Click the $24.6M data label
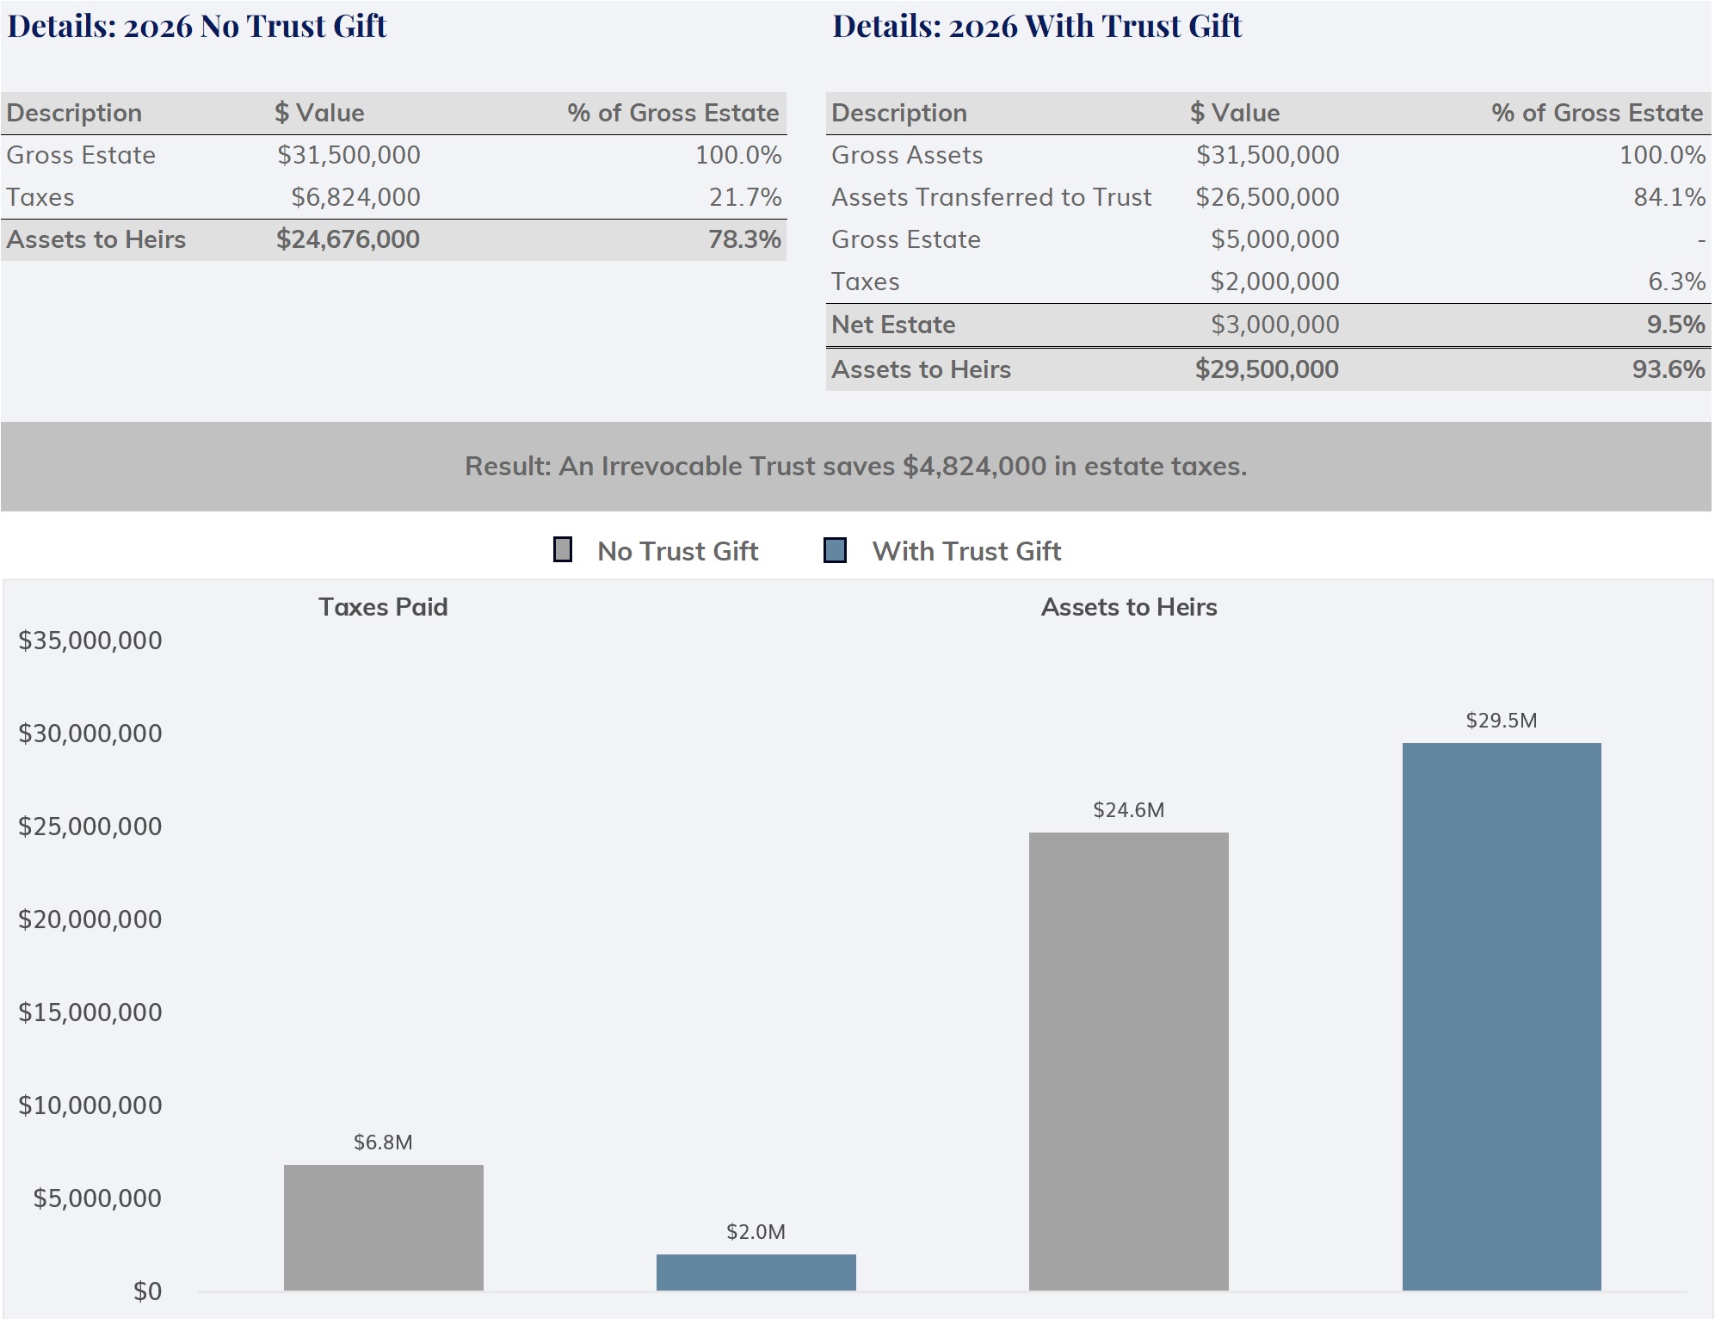The image size is (1715, 1319). click(x=1129, y=810)
